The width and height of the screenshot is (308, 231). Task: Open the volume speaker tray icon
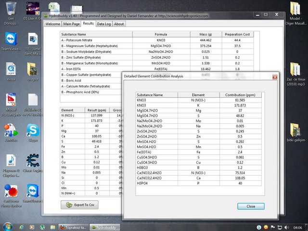[x=287, y=228]
